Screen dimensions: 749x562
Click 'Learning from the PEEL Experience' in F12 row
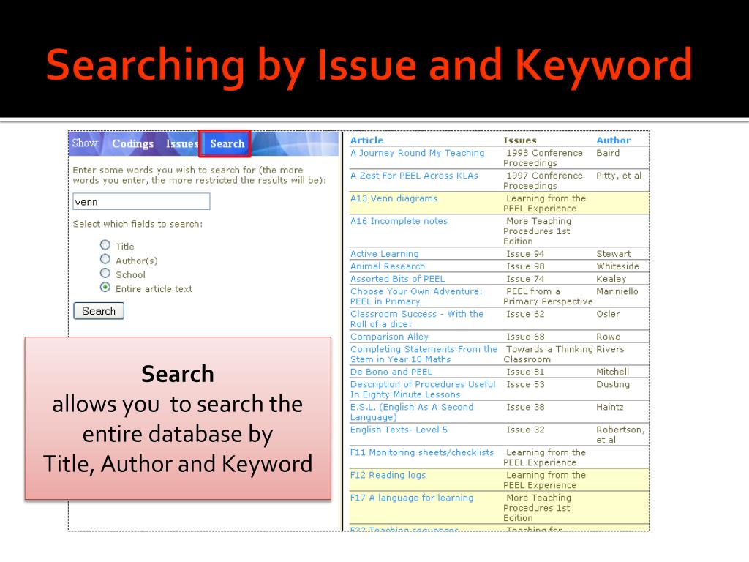(544, 480)
